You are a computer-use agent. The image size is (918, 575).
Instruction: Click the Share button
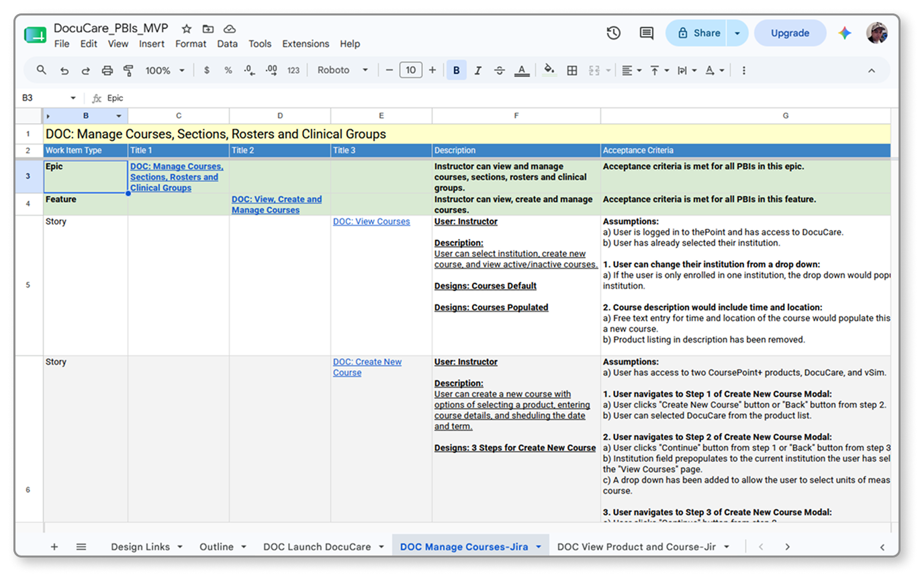click(696, 33)
